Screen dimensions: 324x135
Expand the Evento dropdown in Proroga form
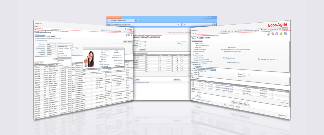248,75
